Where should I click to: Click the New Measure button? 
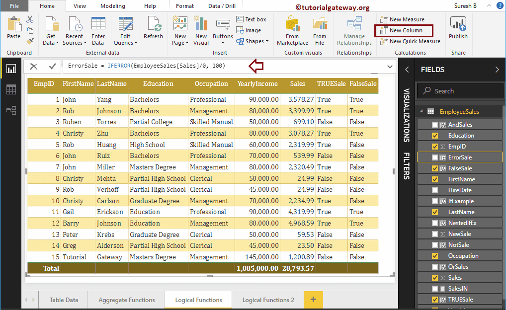pyautogui.click(x=403, y=19)
